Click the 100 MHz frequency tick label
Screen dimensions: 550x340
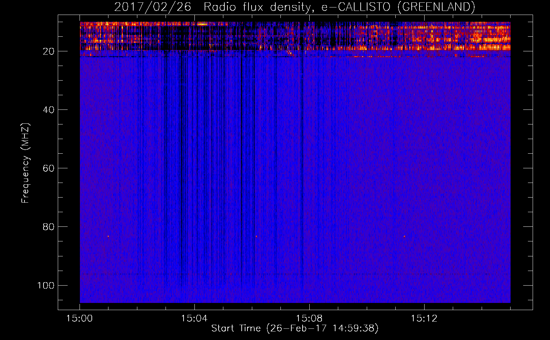[46, 285]
